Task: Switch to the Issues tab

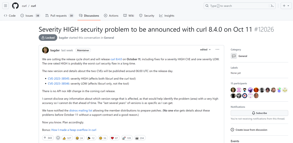Action: (30, 16)
